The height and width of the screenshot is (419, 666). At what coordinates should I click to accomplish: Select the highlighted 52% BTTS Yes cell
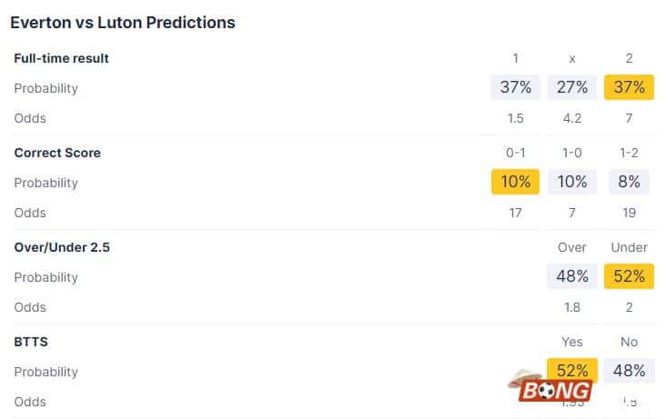[x=571, y=369]
